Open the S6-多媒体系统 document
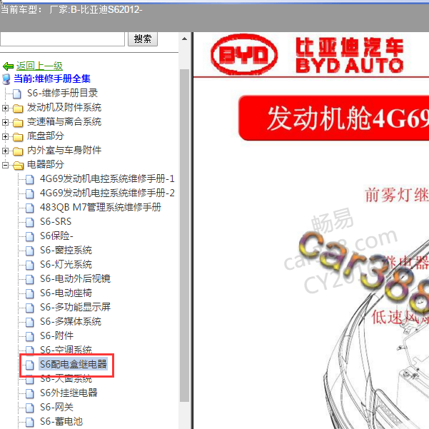Viewport: 429px width, 429px height. (x=71, y=321)
